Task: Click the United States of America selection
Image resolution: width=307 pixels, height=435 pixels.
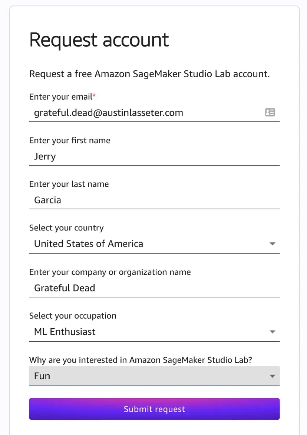Action: point(154,244)
